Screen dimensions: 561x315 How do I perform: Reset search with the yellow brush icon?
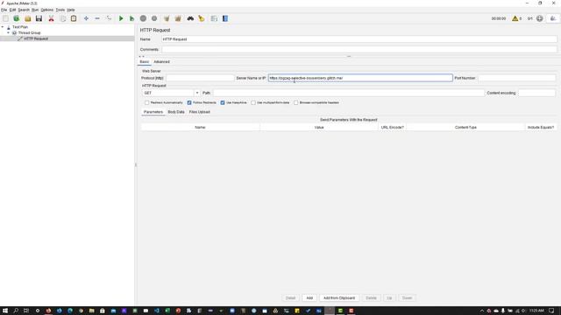pos(202,18)
